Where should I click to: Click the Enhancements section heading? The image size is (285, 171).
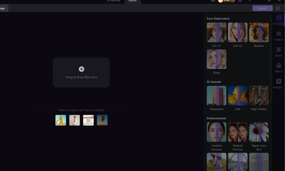216,118
